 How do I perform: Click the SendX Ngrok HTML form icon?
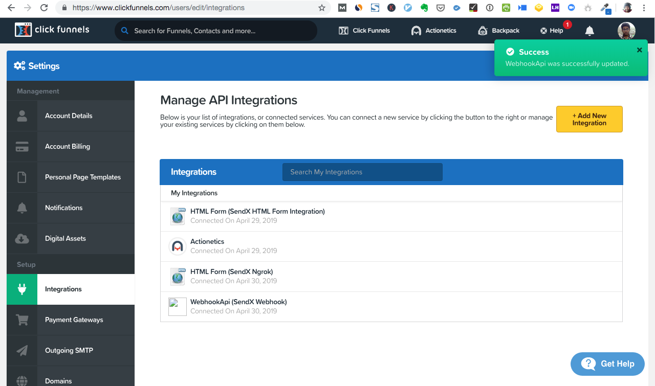pos(178,277)
